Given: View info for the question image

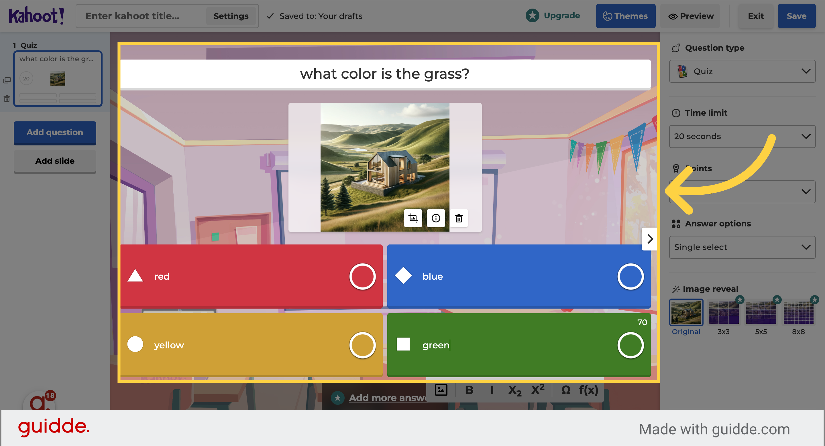Looking at the screenshot, I should pos(436,218).
